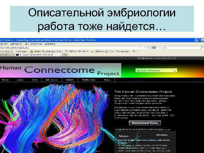
Task: Open the MARCO bookmark
Action: click(71, 51)
